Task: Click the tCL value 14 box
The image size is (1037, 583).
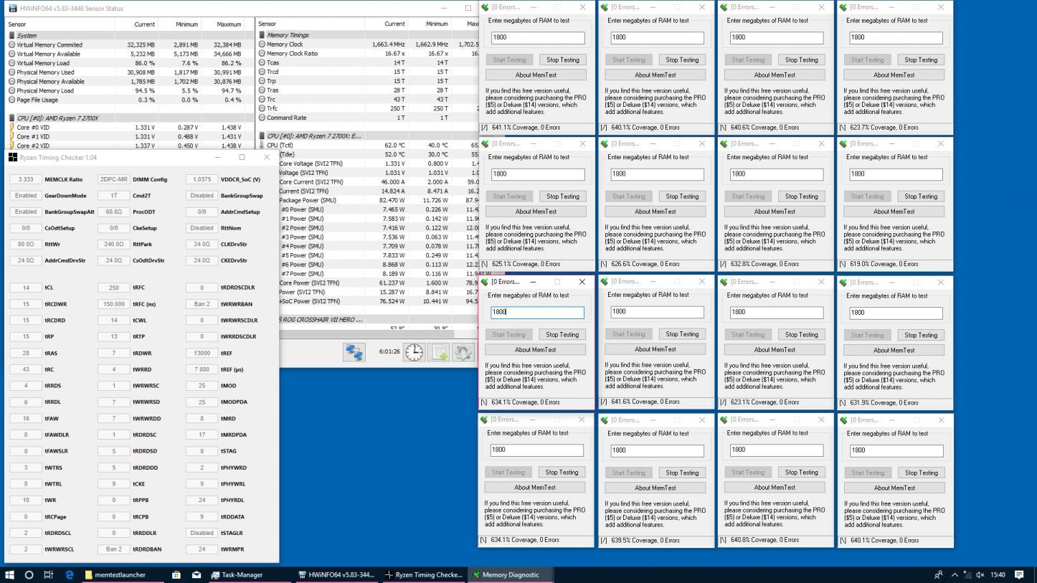Action: pyautogui.click(x=26, y=288)
